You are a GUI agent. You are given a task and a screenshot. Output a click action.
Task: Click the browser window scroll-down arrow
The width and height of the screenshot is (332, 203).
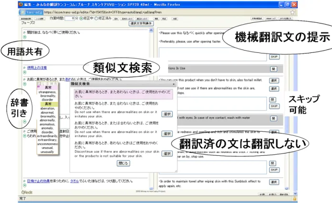[295, 193]
